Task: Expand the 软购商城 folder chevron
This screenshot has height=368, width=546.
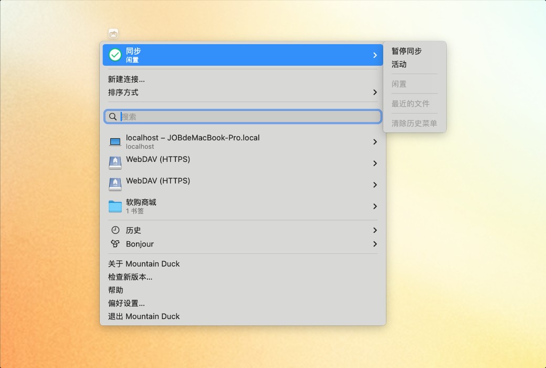Action: (x=375, y=206)
